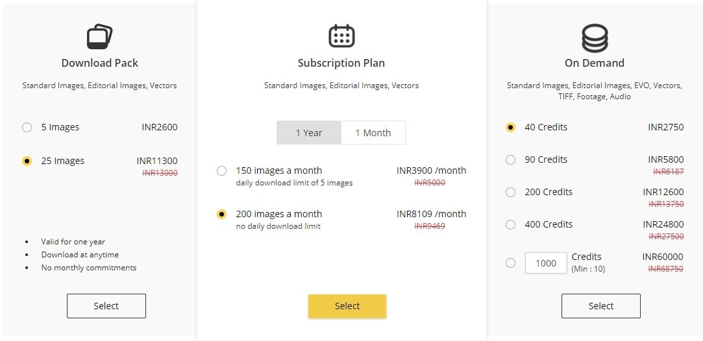Choose the 25 Images radio option

tap(27, 161)
